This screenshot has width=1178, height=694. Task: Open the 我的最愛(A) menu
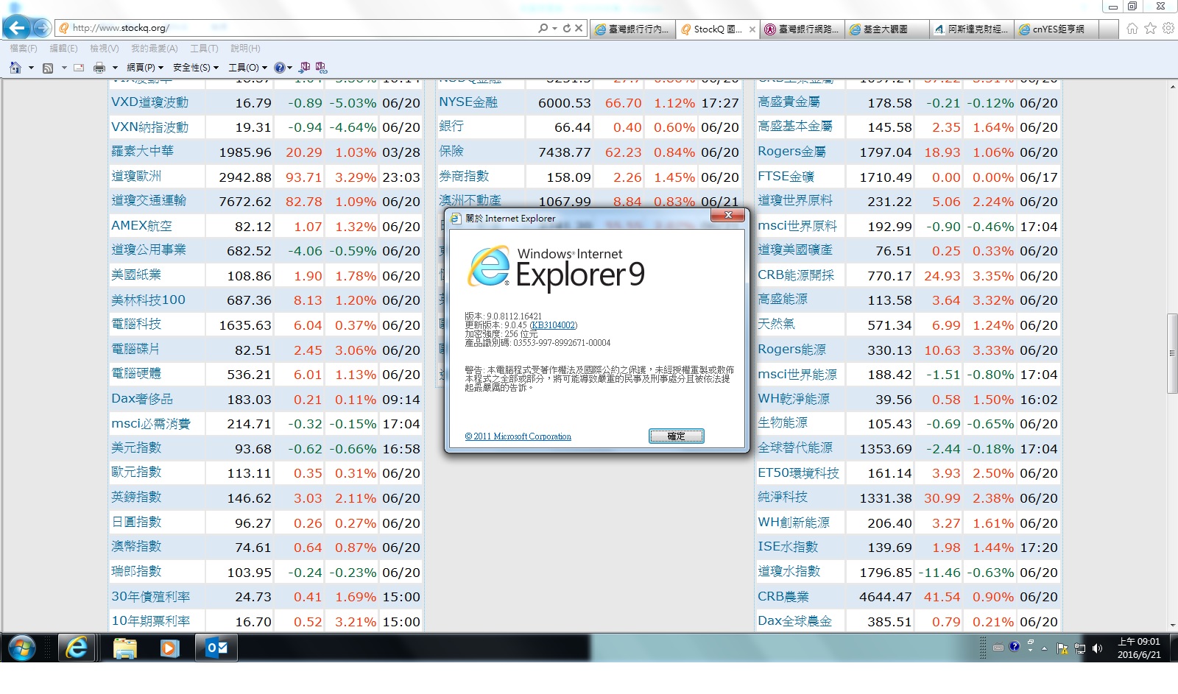pyautogui.click(x=155, y=48)
